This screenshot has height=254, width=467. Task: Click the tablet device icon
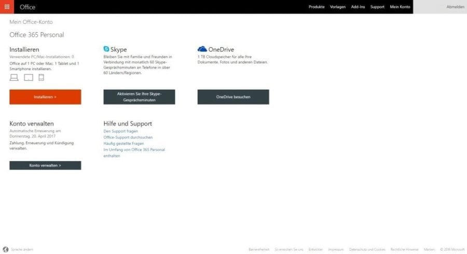[x=29, y=77]
